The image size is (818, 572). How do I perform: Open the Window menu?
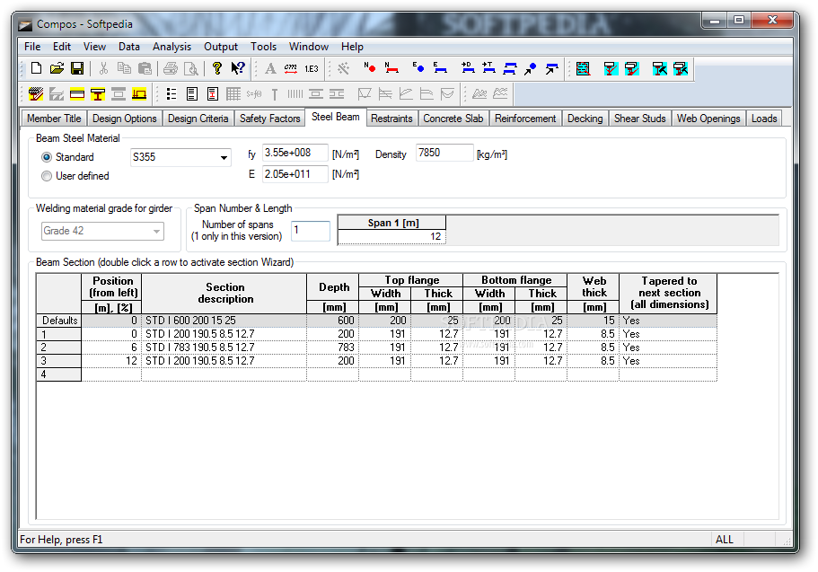click(309, 47)
